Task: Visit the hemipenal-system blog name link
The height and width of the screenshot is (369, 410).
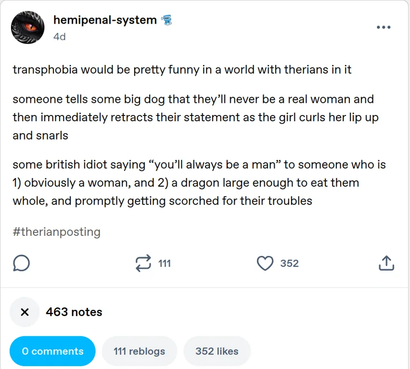Action: 105,20
